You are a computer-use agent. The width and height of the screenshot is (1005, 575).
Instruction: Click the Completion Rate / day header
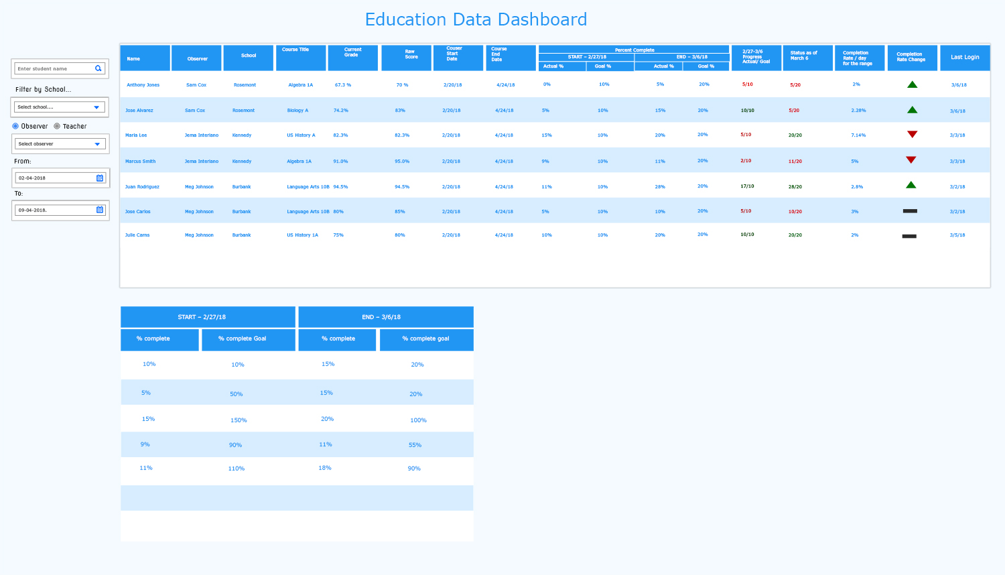[x=860, y=58]
